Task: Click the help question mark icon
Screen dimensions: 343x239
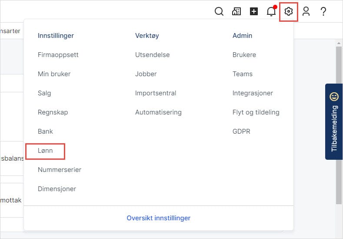Action: (323, 12)
